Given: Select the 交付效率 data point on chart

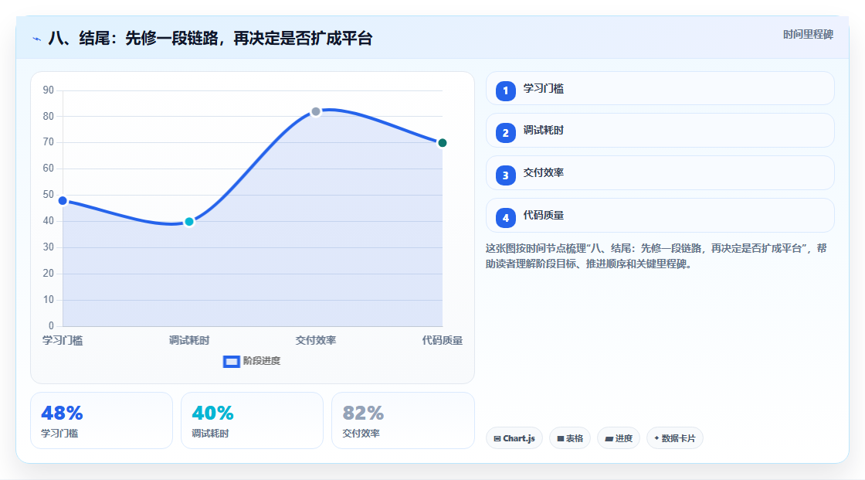Looking at the screenshot, I should 316,111.
